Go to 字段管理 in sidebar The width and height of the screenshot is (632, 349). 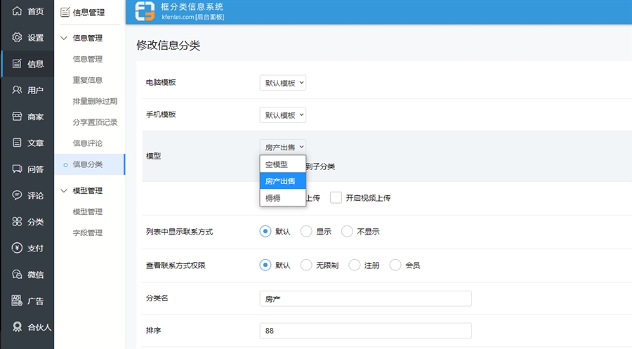click(x=88, y=232)
